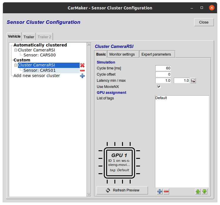Switch to the Monitor settings tab

click(x=122, y=54)
